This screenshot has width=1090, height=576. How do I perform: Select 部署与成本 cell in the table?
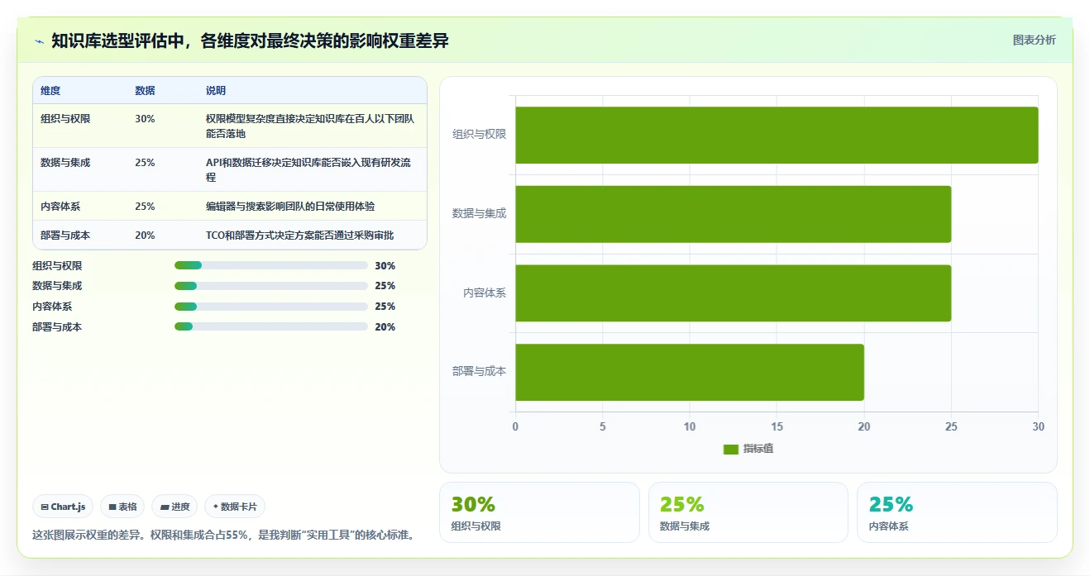point(65,236)
